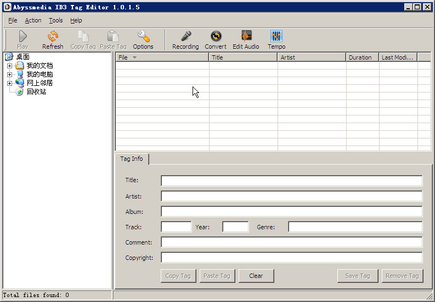Sort by the Last Modi... column header

tap(398, 57)
